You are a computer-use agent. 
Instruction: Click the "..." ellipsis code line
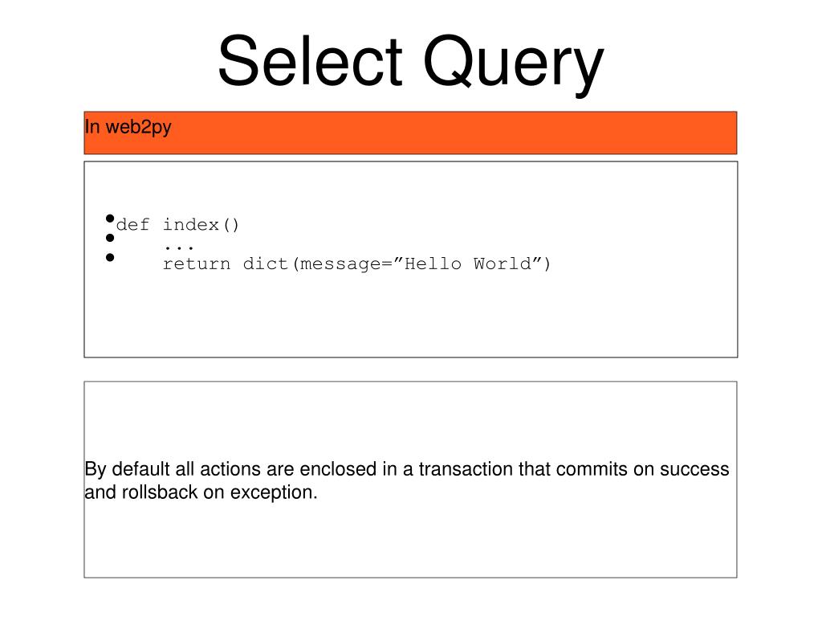pyautogui.click(x=179, y=244)
